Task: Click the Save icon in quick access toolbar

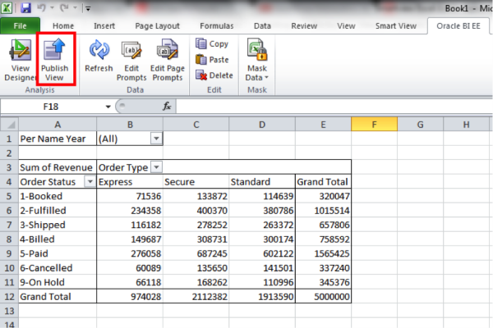Action: point(26,7)
